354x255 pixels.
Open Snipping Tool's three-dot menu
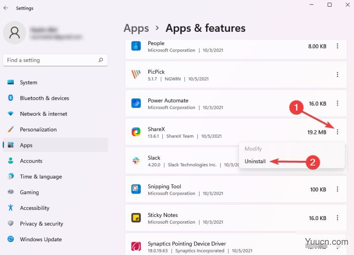[x=337, y=189]
